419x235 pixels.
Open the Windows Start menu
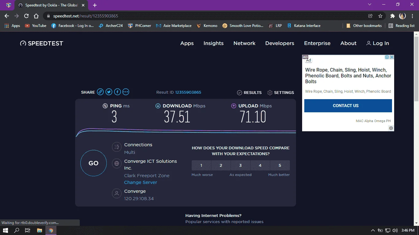click(5, 230)
